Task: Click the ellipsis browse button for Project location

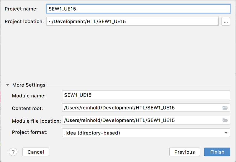Action: tap(226, 21)
